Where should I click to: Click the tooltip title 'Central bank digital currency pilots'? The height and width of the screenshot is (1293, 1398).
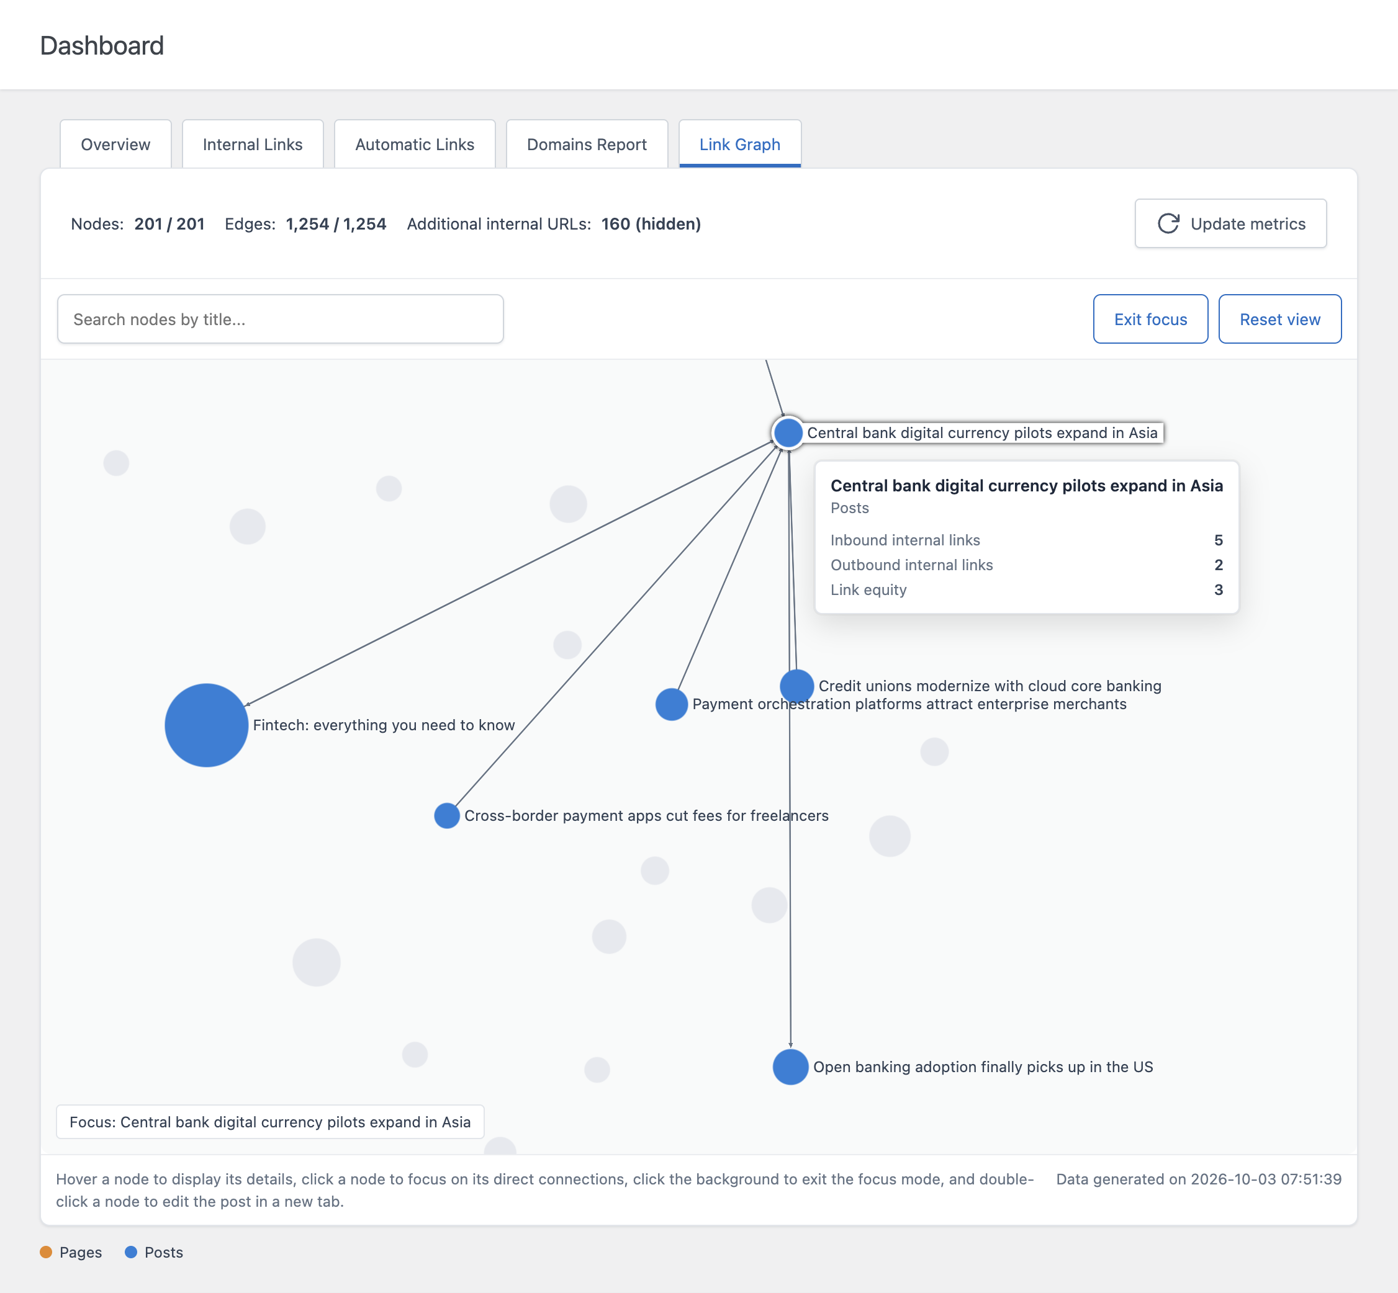pyautogui.click(x=1026, y=486)
